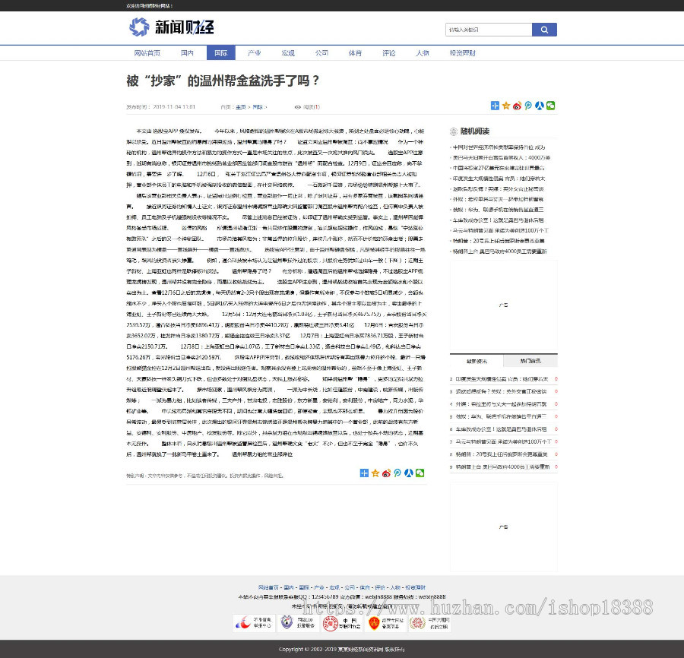Click the 主页 breadcrumb link
The image size is (684, 658).
(241, 107)
